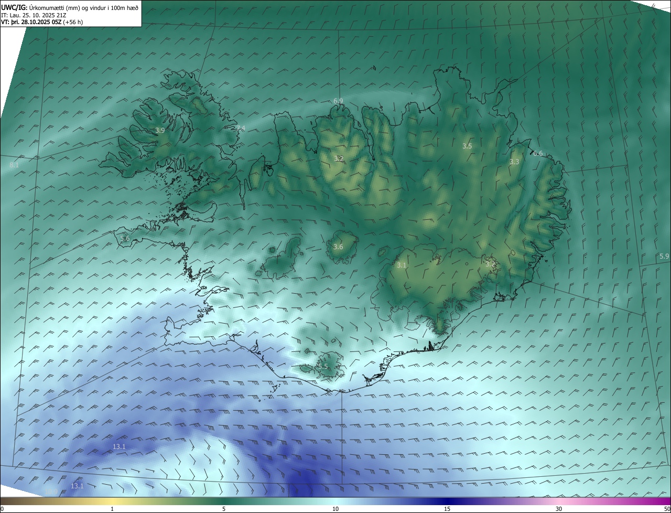Image resolution: width=671 pixels, height=513 pixels.
Task: Select the 15 tick on the legend
Action: click(x=447, y=509)
